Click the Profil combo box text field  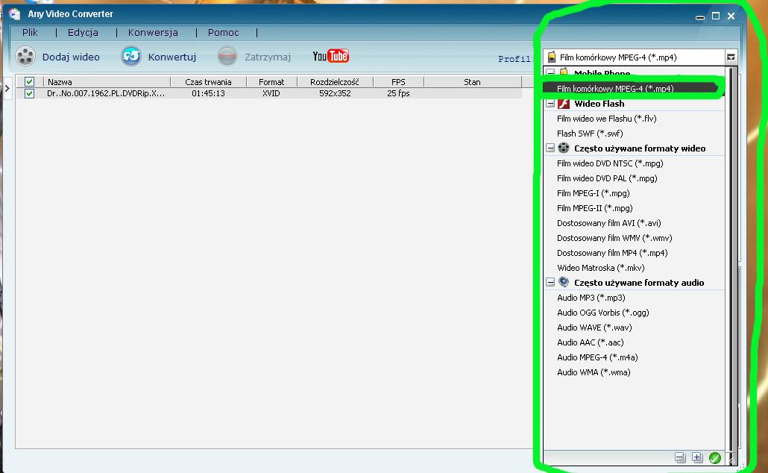[x=634, y=57]
